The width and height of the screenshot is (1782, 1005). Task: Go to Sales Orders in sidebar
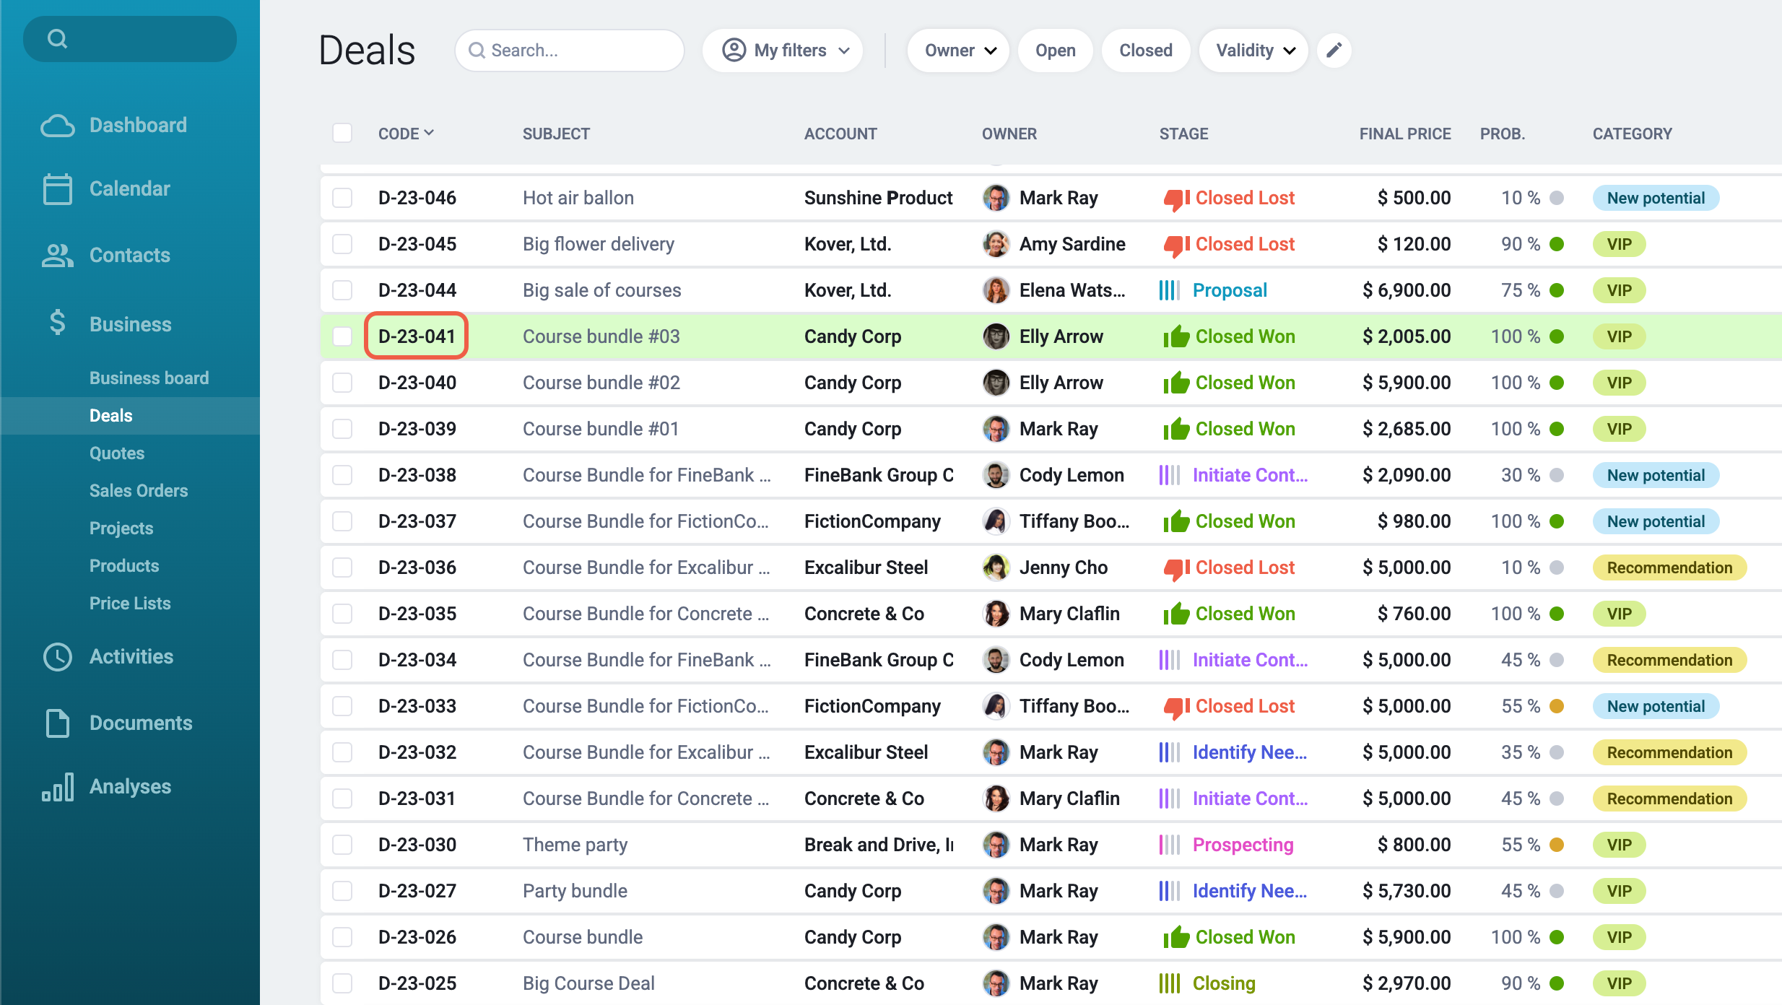(x=139, y=491)
